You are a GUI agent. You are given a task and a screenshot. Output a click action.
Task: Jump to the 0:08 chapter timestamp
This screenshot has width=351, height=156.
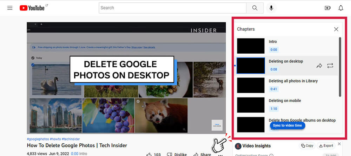pyautogui.click(x=273, y=69)
